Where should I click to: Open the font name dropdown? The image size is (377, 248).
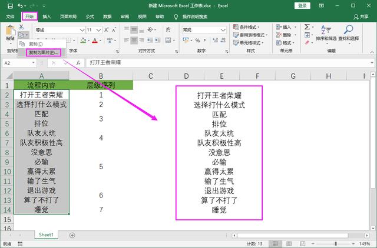click(x=82, y=30)
